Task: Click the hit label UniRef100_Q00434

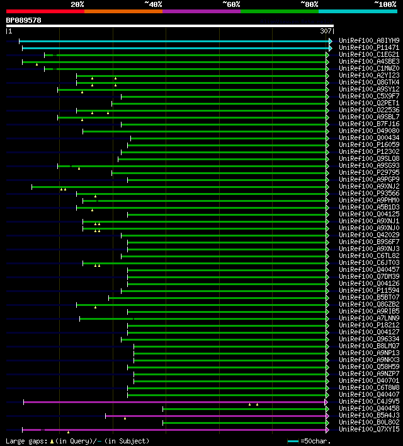Action: pyautogui.click(x=369, y=138)
